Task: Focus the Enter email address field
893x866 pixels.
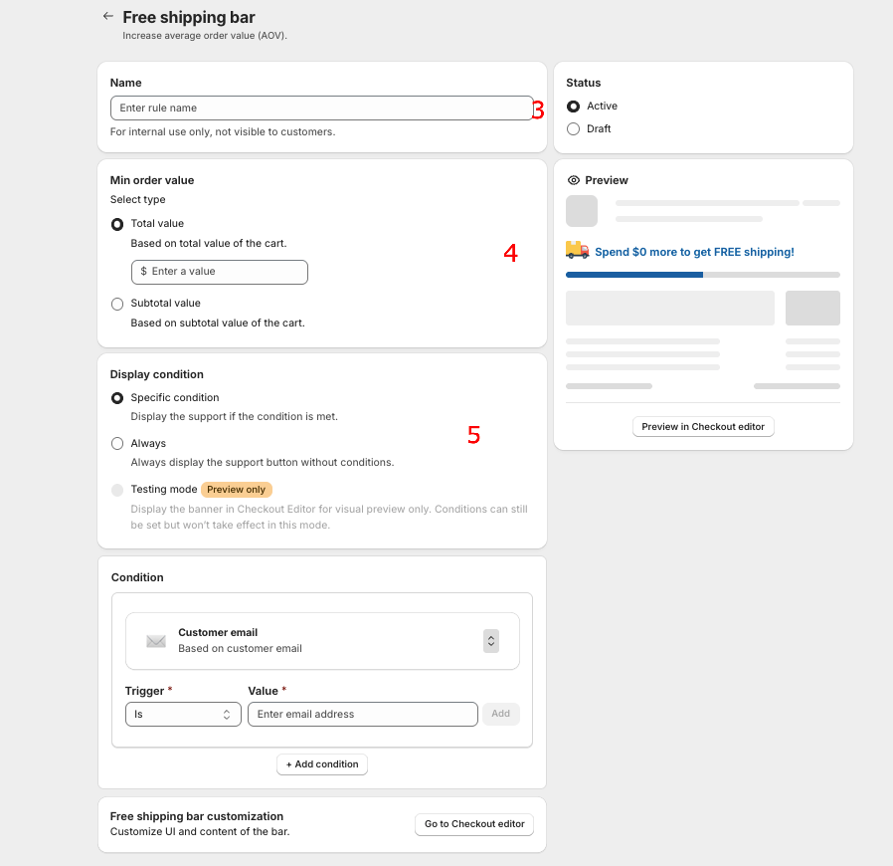Action: click(x=363, y=715)
